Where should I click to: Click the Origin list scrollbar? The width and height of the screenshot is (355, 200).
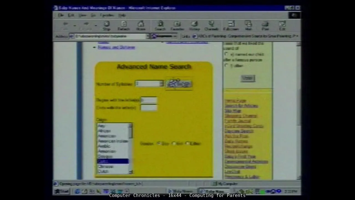[x=131, y=149]
